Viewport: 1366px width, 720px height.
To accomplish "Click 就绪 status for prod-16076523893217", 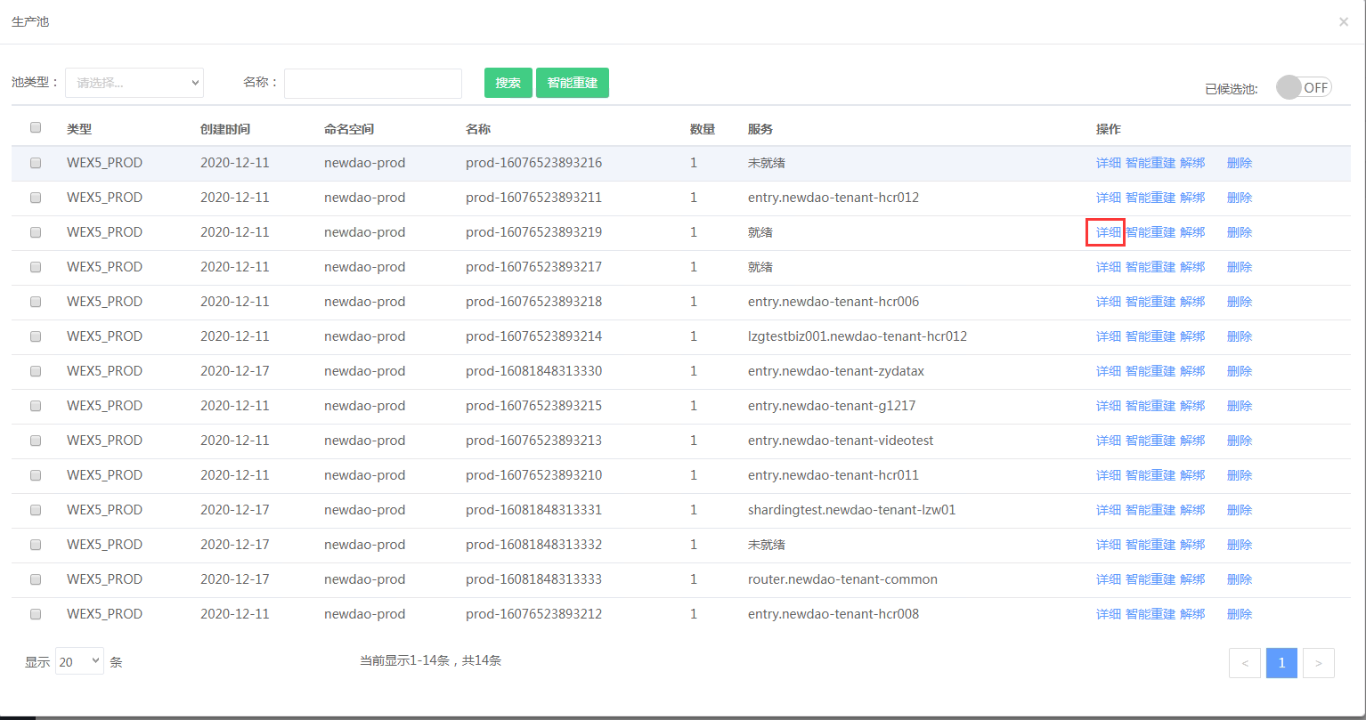I will pos(760,267).
